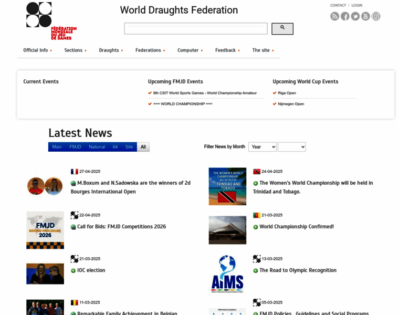Click the draughts logo icon beside 22-04-2025
The height and width of the screenshot is (315, 399).
coord(75,215)
